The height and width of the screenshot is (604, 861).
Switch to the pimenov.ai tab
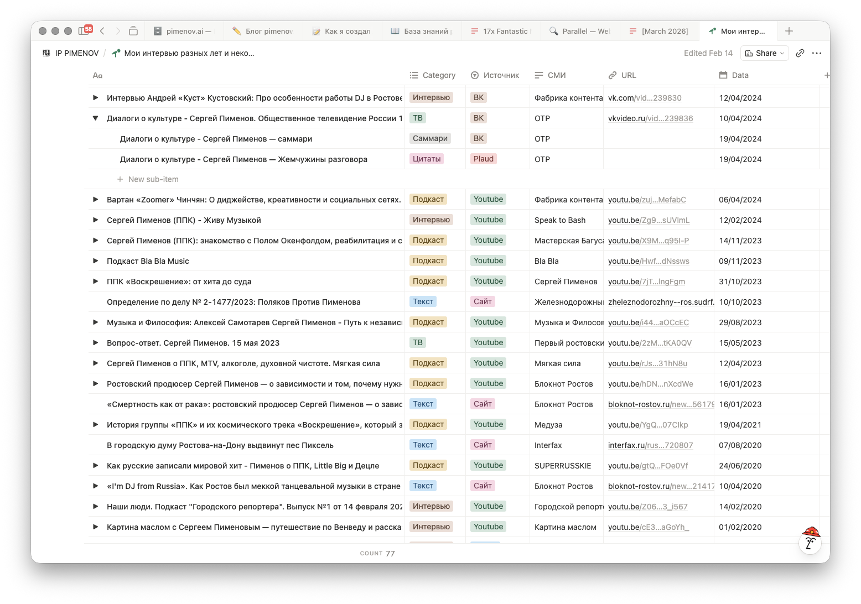pyautogui.click(x=184, y=31)
